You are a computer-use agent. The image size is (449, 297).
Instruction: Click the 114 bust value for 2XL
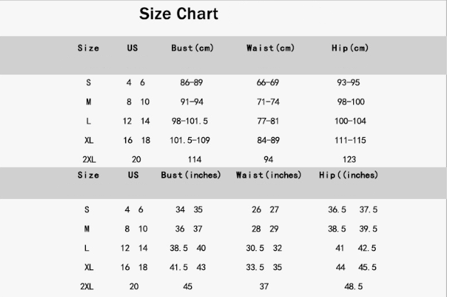[x=194, y=160]
